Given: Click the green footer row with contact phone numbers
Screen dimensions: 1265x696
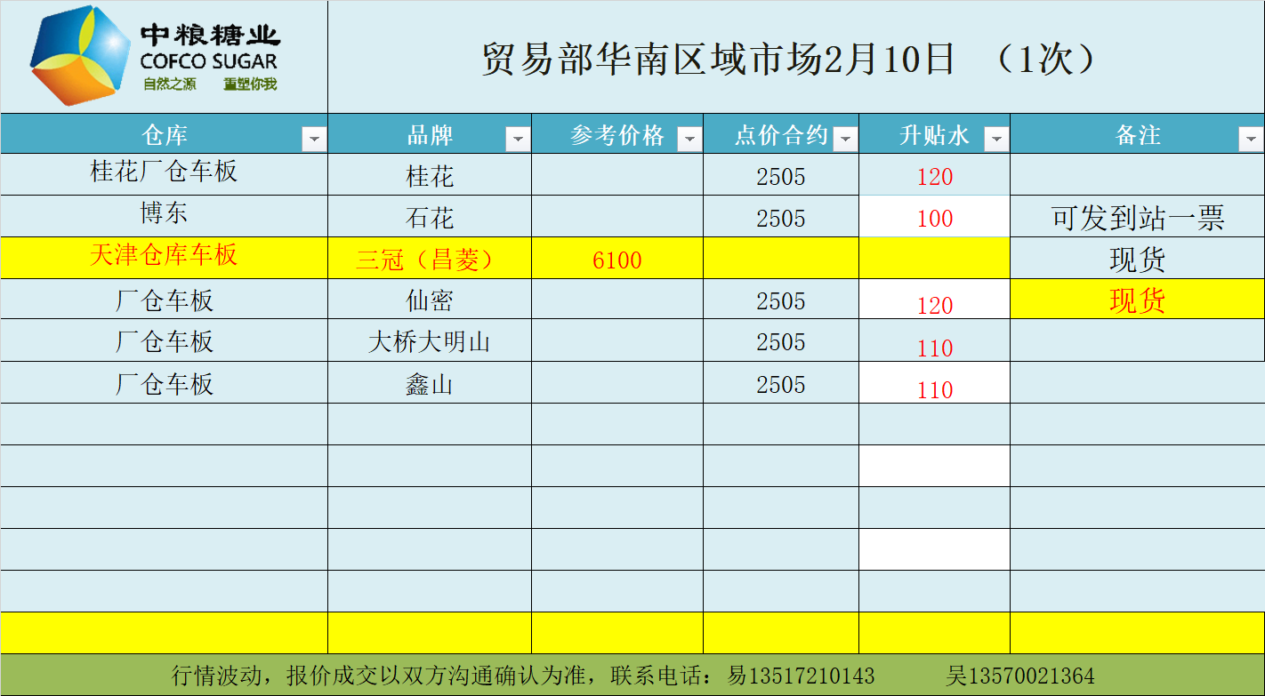Looking at the screenshot, I should pyautogui.click(x=632, y=676).
